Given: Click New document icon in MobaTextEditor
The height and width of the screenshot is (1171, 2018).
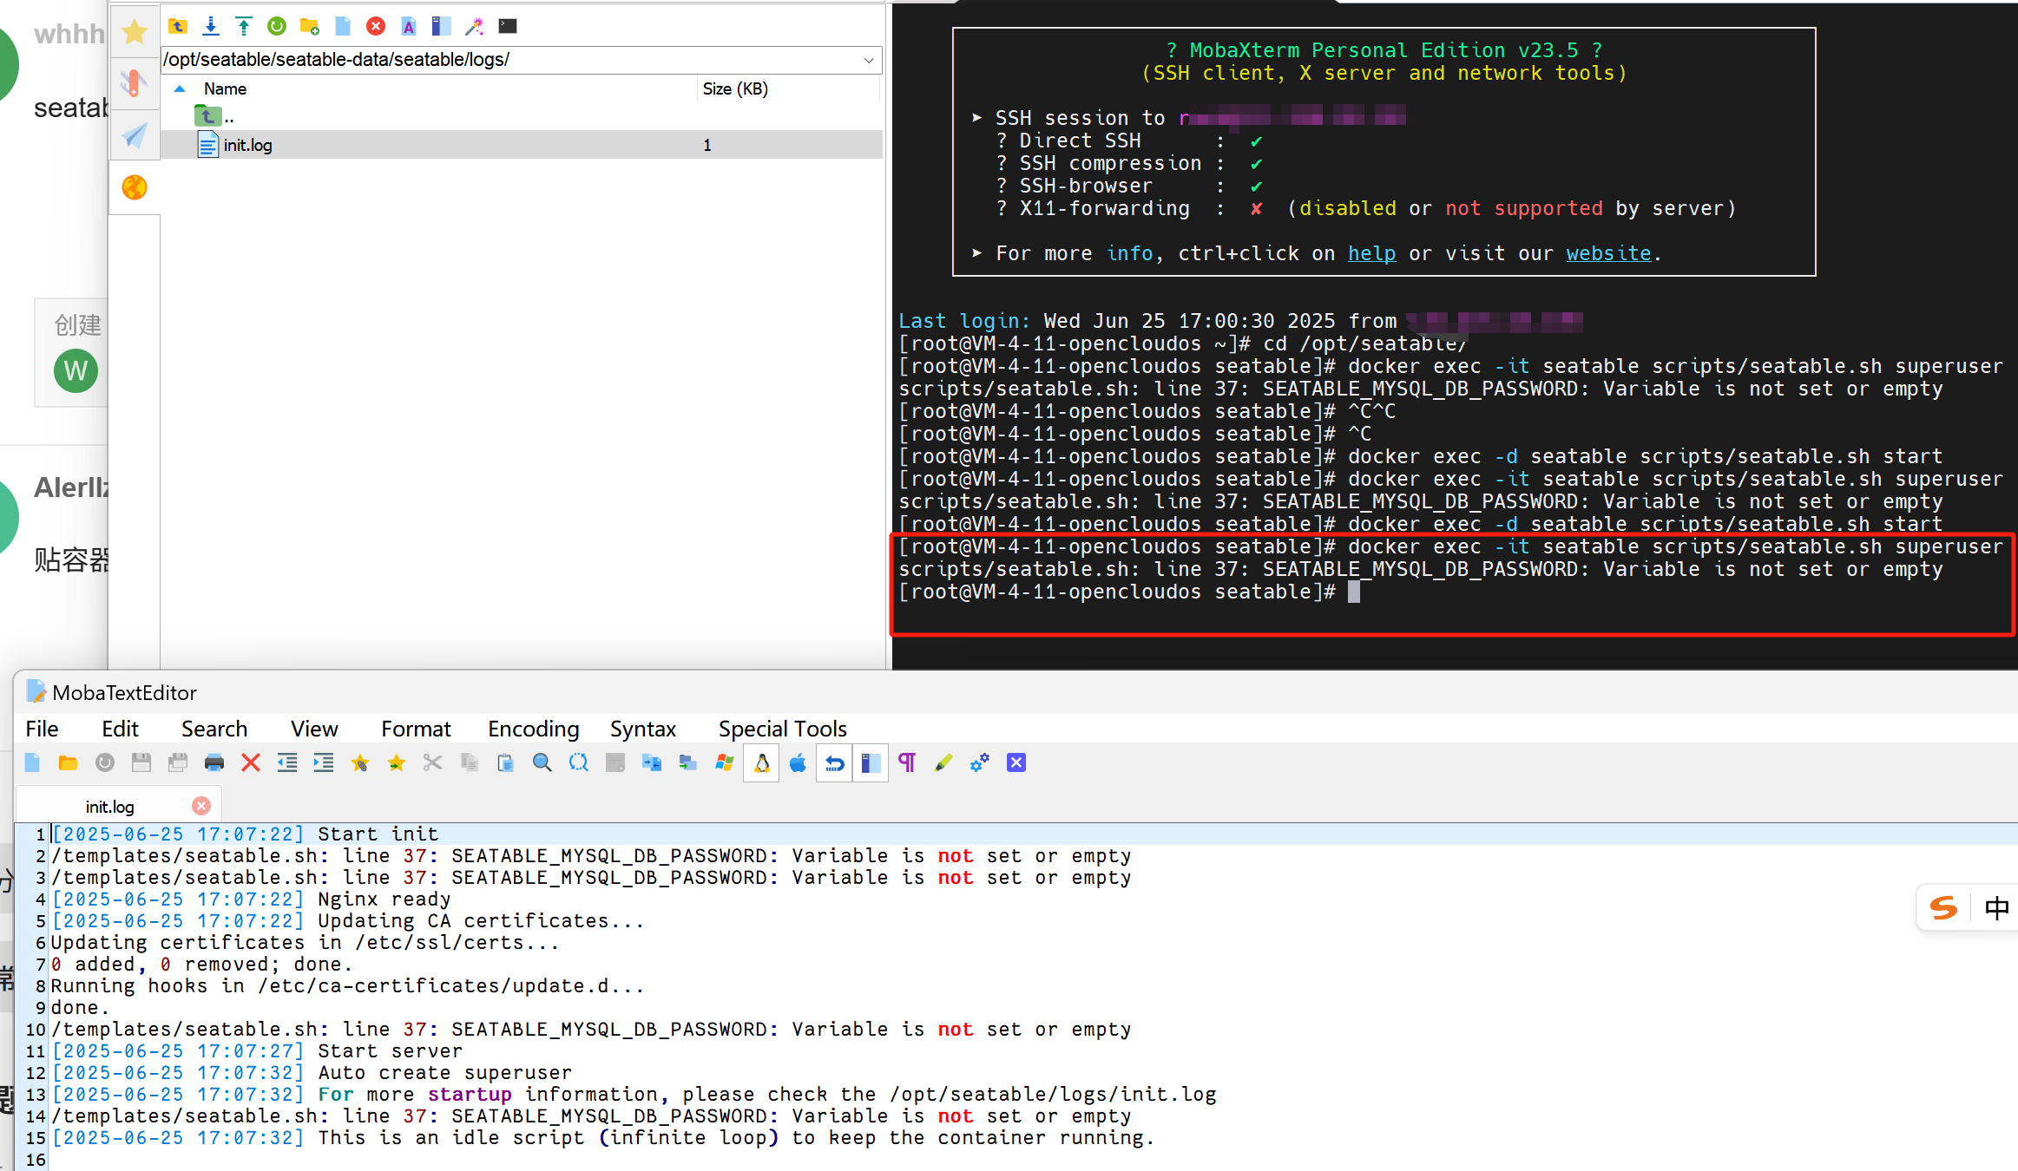Looking at the screenshot, I should (32, 762).
